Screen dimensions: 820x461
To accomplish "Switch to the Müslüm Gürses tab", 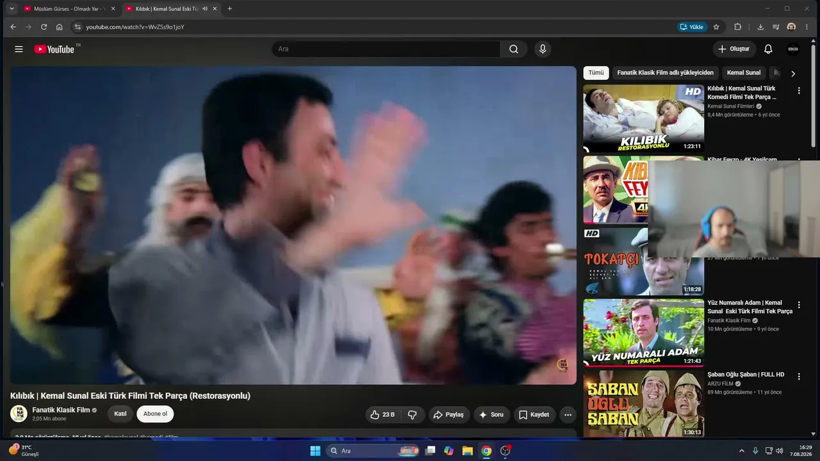I will coord(70,9).
